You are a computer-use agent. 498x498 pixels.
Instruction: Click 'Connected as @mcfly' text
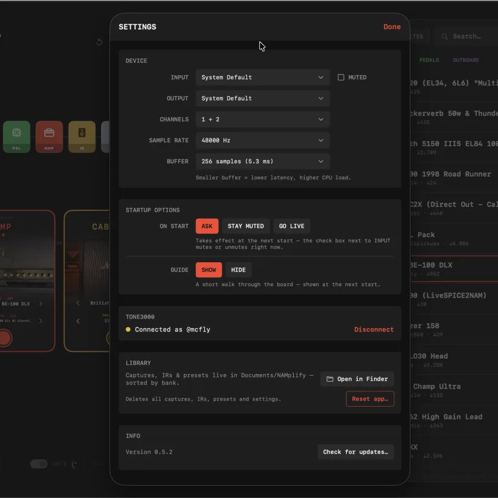coord(173,330)
